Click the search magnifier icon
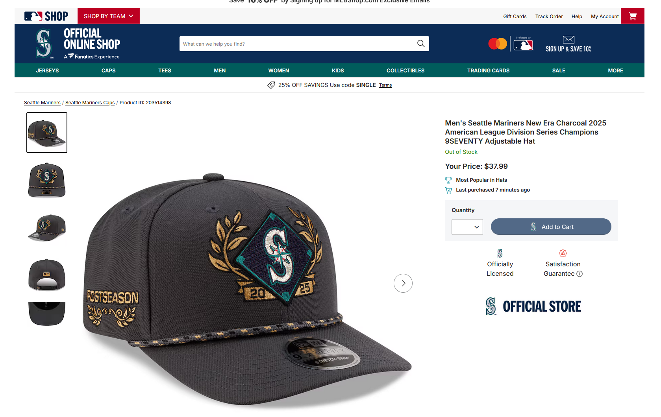This screenshot has width=661, height=417. coord(421,44)
